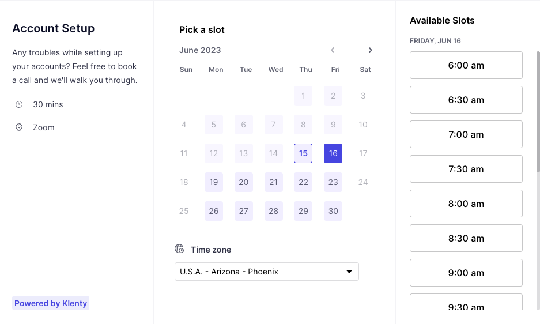This screenshot has width=540, height=324.
Task: Go to the previous month arrow
Action: point(333,50)
